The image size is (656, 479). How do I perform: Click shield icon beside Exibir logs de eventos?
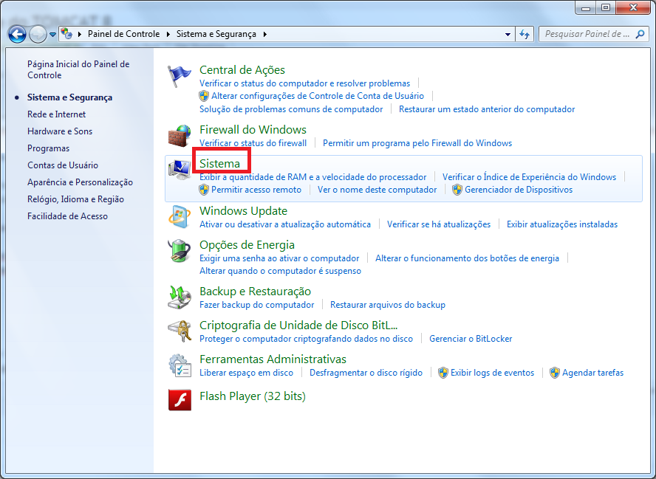pyautogui.click(x=443, y=373)
